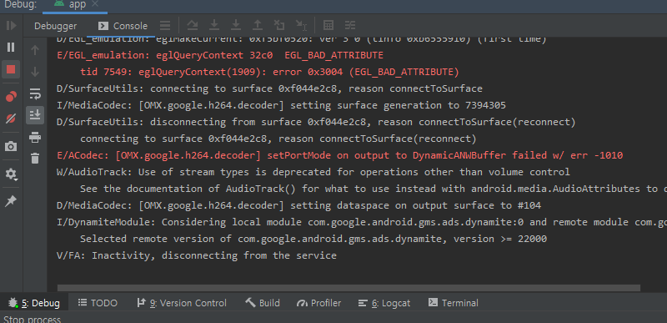Resume the program with the play icon
The image size is (667, 323).
click(x=11, y=26)
